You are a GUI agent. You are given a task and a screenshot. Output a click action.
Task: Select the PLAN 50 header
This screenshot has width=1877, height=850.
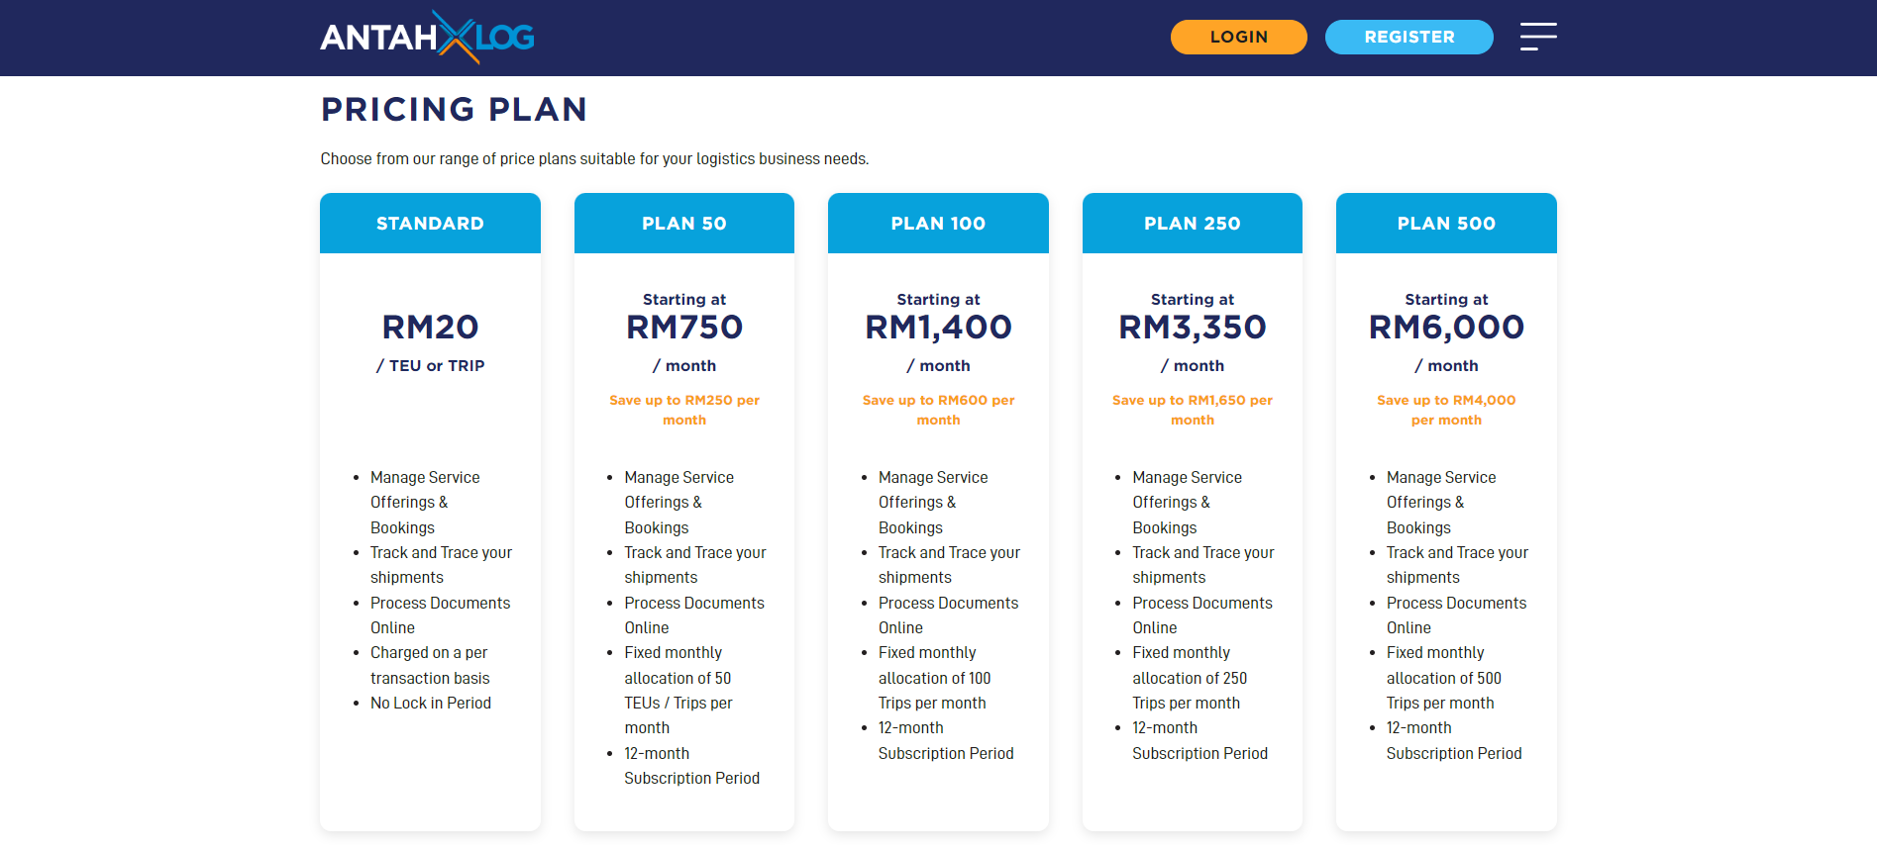click(684, 224)
